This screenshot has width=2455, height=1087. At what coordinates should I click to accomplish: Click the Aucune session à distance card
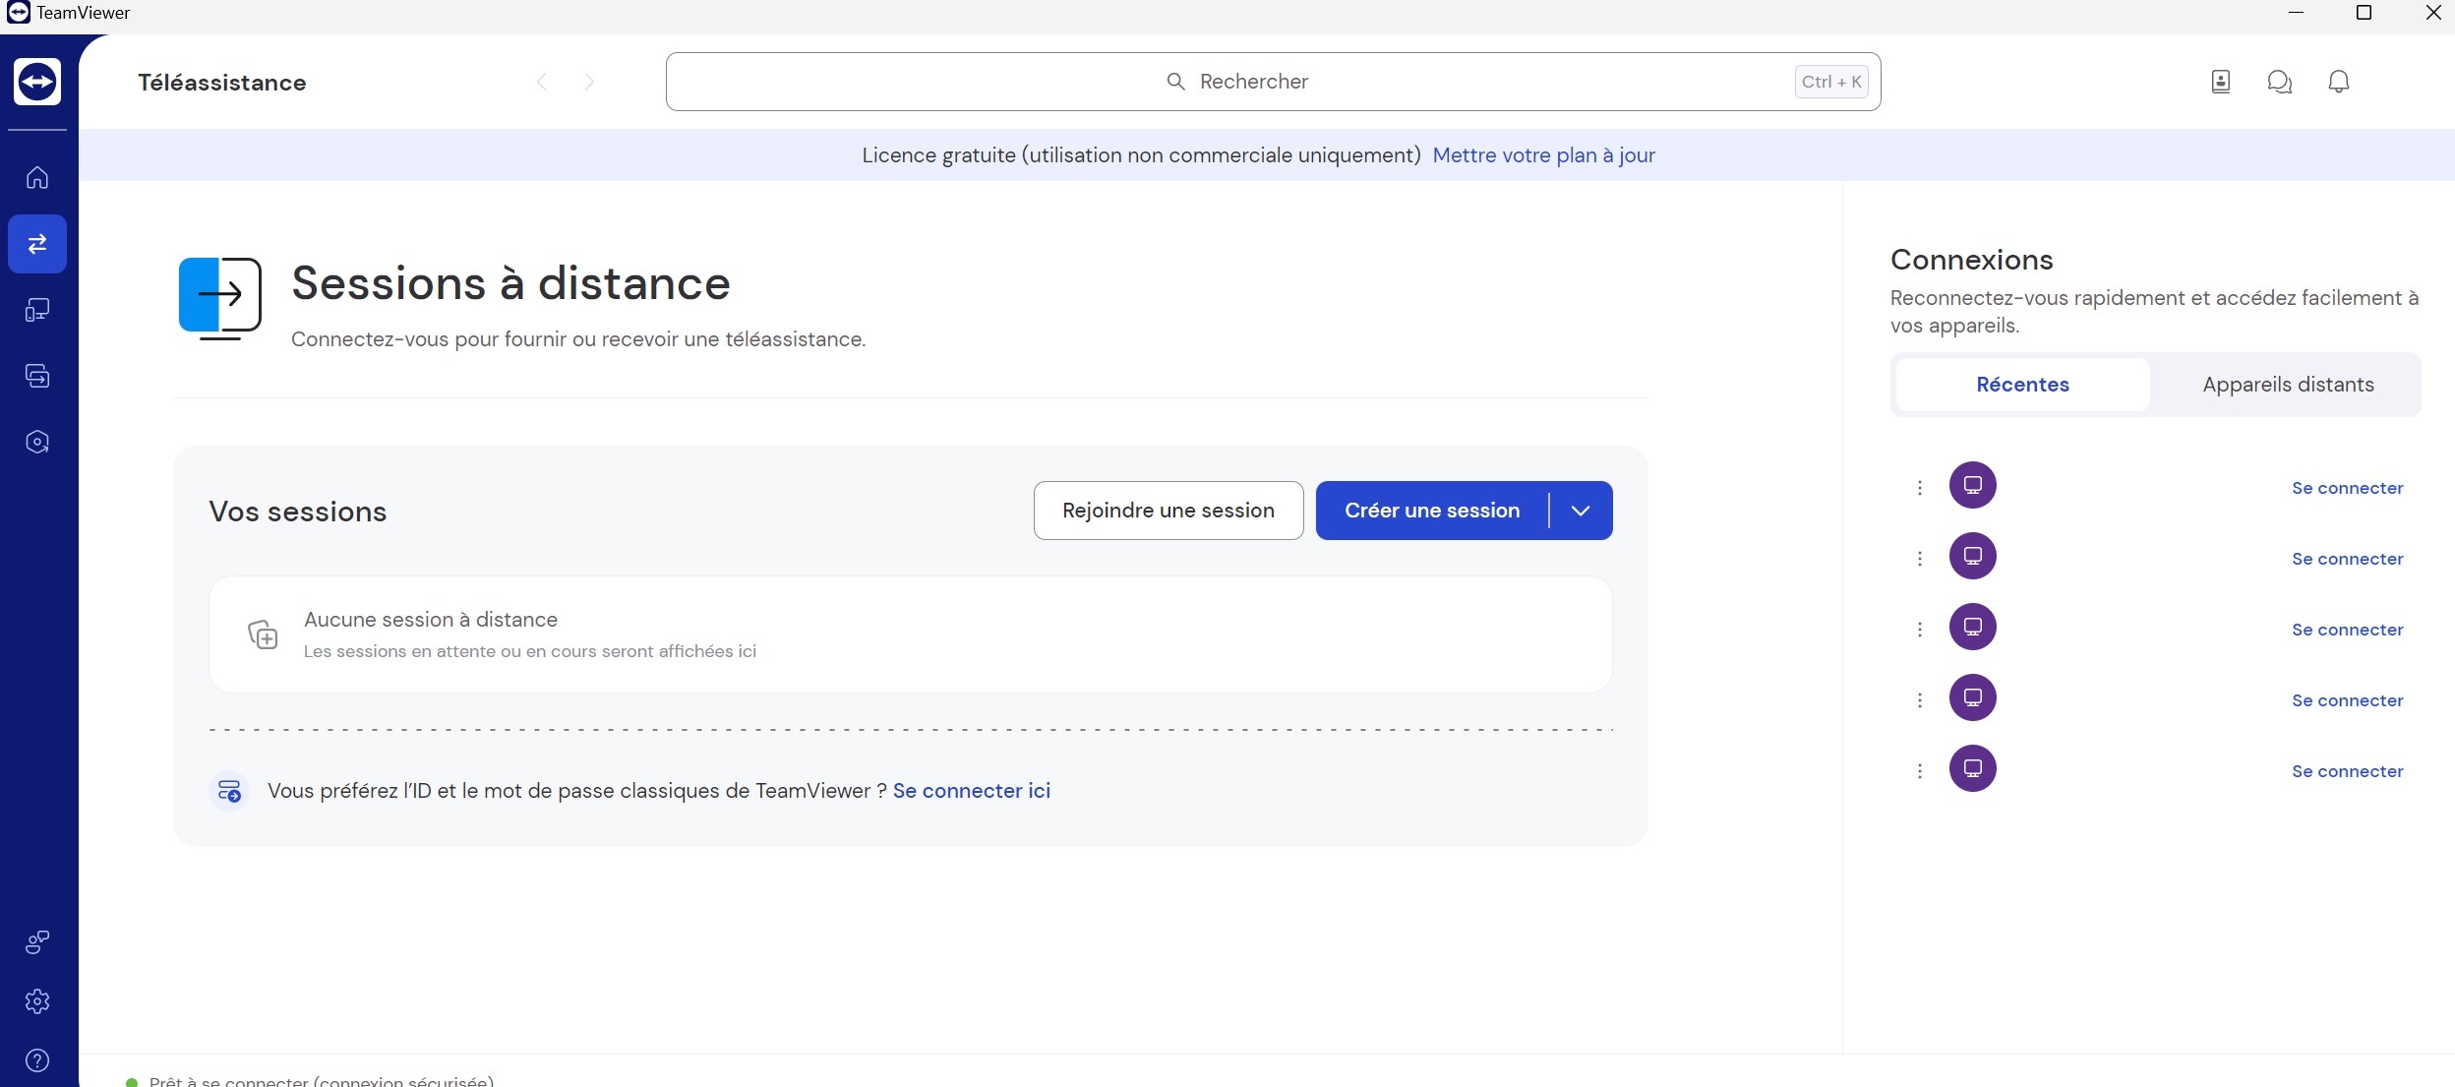[910, 634]
